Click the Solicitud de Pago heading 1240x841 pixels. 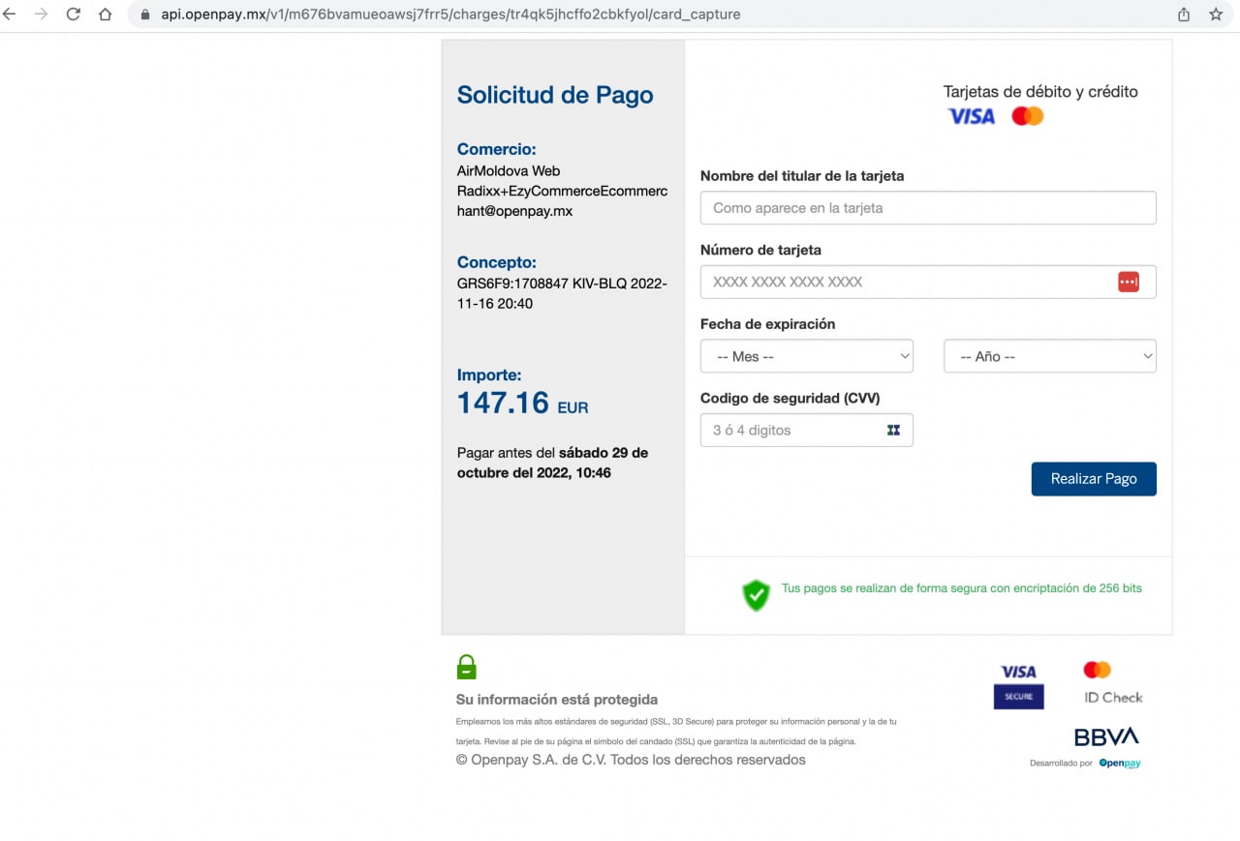click(x=555, y=95)
